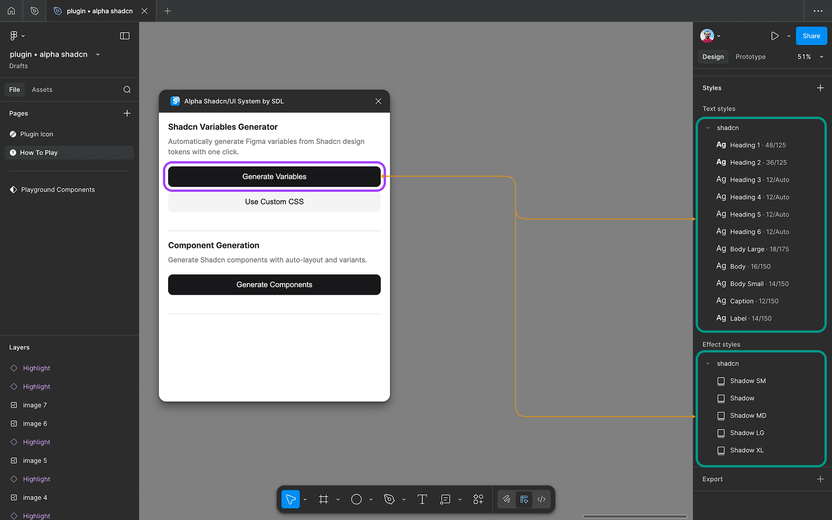
Task: Select the How To Play page
Action: (39, 152)
